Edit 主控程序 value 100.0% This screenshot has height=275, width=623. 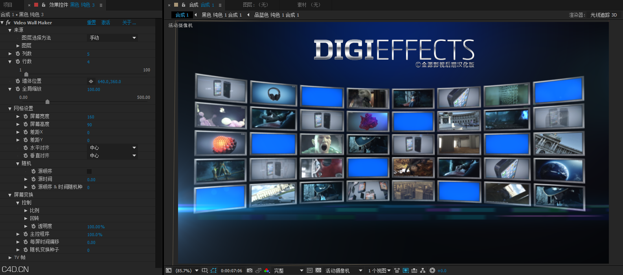pyautogui.click(x=95, y=235)
